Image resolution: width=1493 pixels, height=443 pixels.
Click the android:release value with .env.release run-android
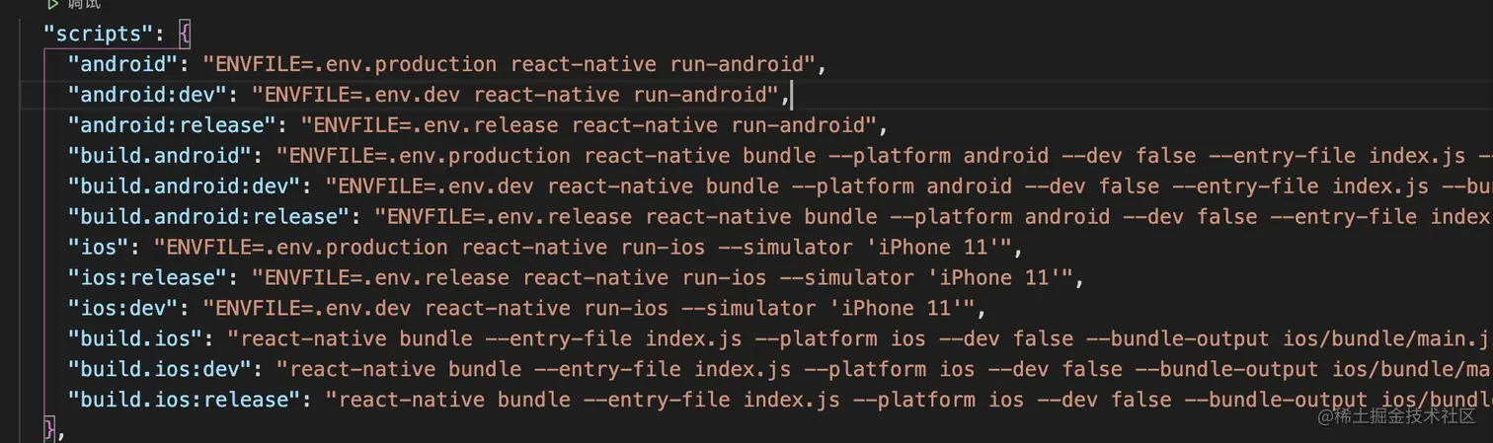pyautogui.click(x=589, y=125)
